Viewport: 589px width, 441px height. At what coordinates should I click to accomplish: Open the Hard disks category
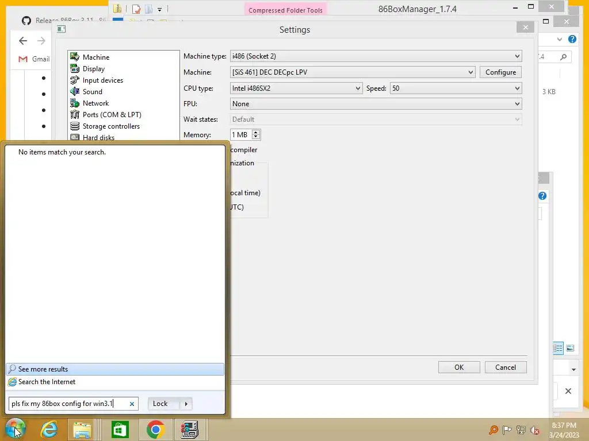point(93,138)
